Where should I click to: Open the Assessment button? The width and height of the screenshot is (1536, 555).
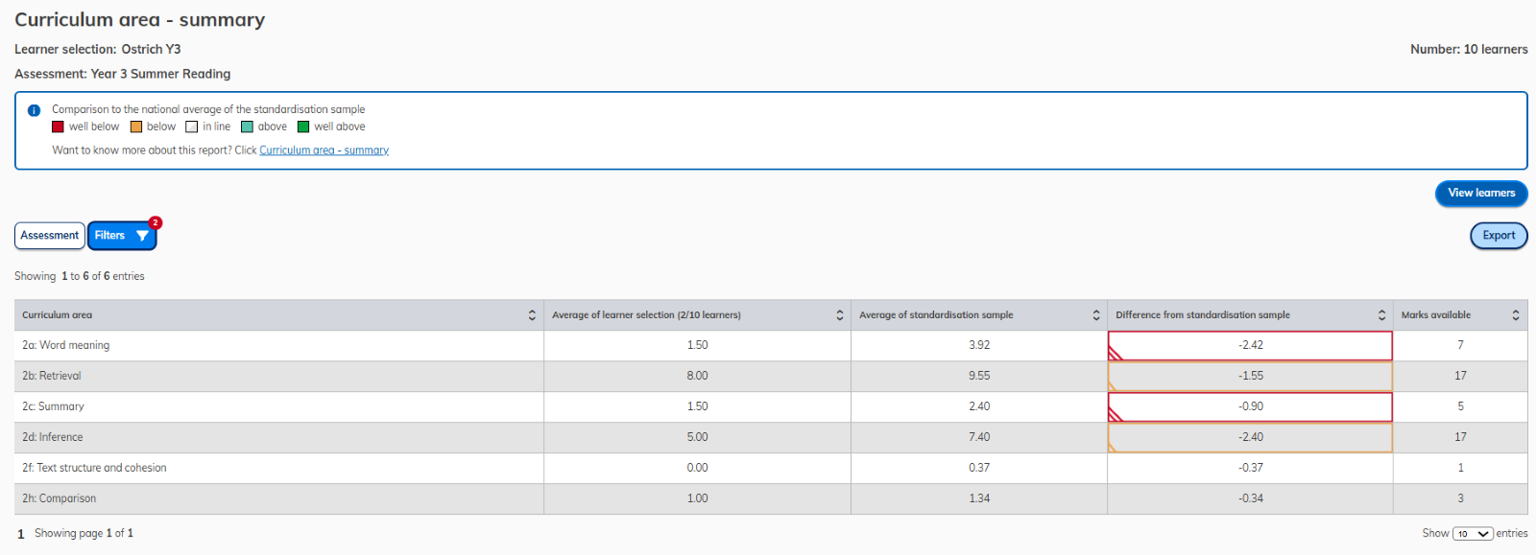click(x=50, y=236)
